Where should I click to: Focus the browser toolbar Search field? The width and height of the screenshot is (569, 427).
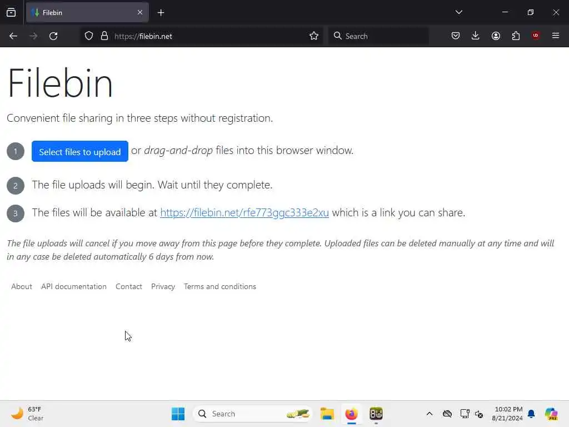click(378, 36)
